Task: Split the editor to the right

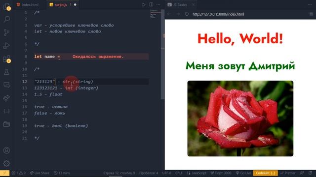Action: coord(151,4)
